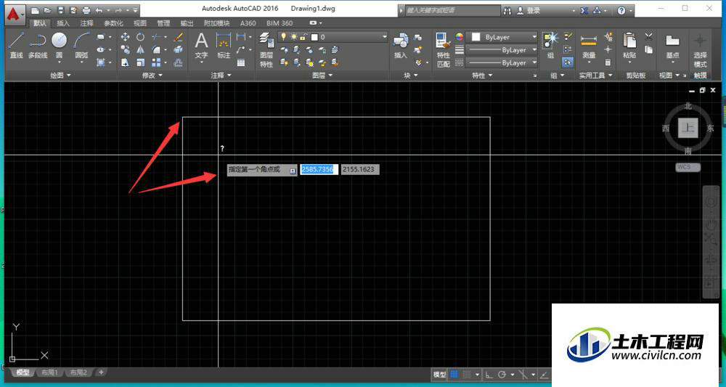Open Layer Properties (图层特性) manager
The width and height of the screenshot is (726, 387).
(x=266, y=49)
